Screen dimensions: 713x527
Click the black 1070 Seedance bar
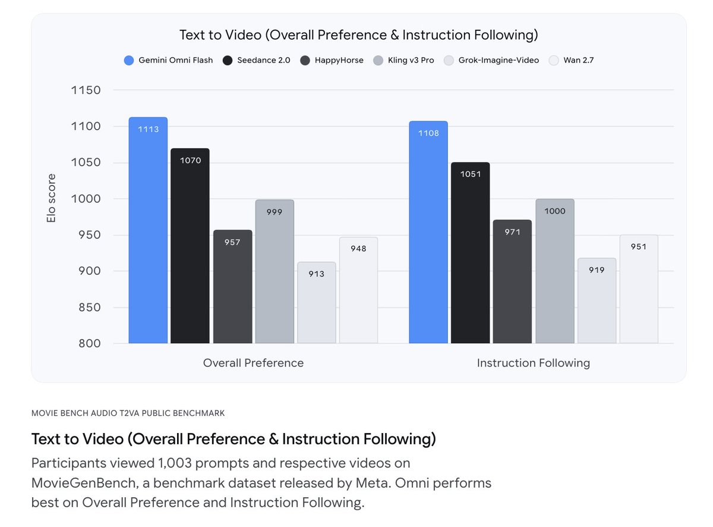point(190,246)
